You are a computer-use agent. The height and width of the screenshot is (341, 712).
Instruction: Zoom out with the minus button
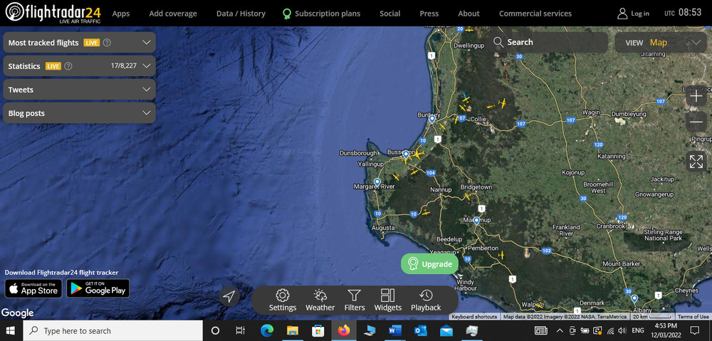coord(696,122)
